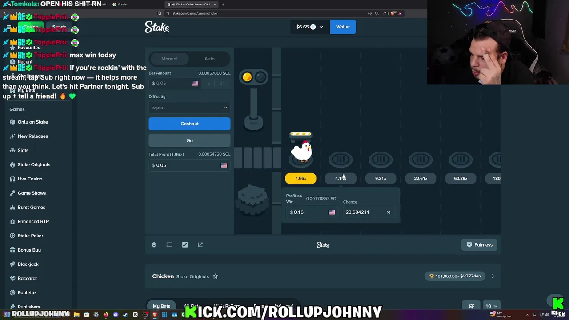This screenshot has width=569, height=320.
Task: Open Live Casino in sidebar
Action: coord(30,179)
